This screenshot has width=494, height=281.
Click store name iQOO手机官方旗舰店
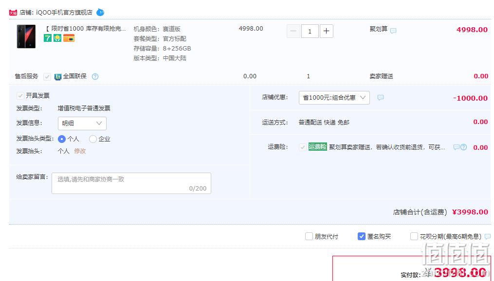(x=64, y=13)
